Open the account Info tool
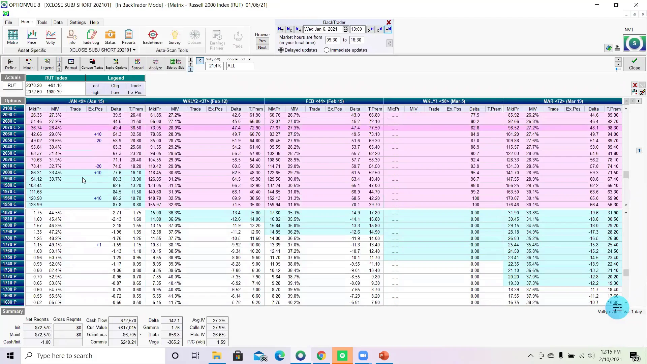Screen dimensions: 647x364 tap(72, 37)
